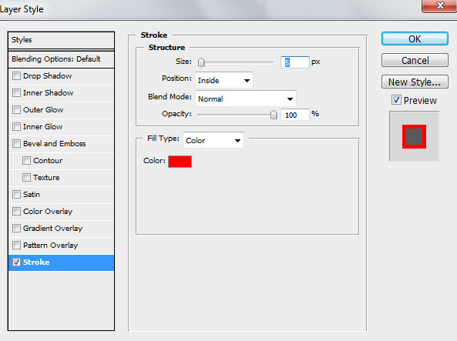The height and width of the screenshot is (341, 457).
Task: Disable the Preview checkbox
Action: pyautogui.click(x=396, y=100)
